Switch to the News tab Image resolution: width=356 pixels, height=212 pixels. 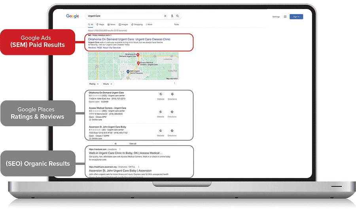tap(112, 24)
